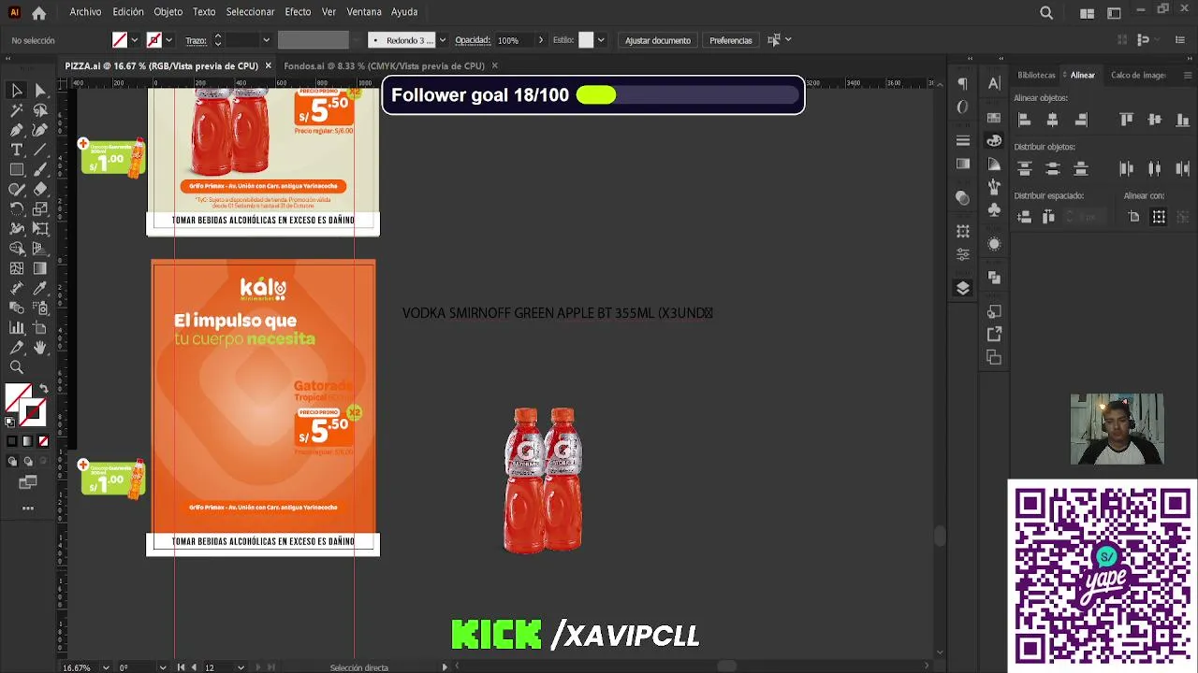This screenshot has width=1198, height=673.
Task: Select the Eyedropper tool
Action: (x=40, y=288)
